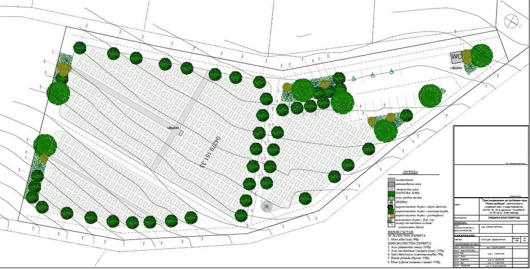This screenshot has height=269, width=530.
Task: Select the large lone tree in parking area
Action: (x=430, y=96)
